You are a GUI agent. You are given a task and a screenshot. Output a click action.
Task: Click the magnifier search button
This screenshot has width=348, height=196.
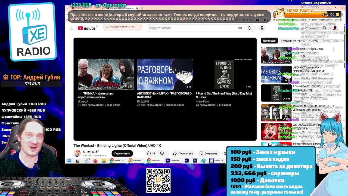[x=250, y=28]
